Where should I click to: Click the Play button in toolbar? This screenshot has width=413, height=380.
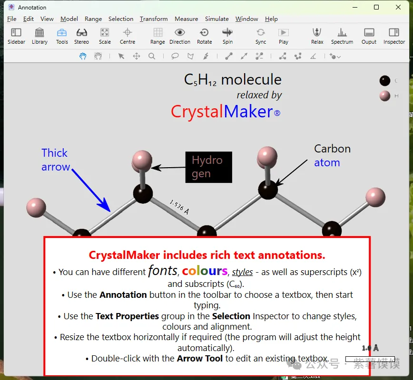284,36
